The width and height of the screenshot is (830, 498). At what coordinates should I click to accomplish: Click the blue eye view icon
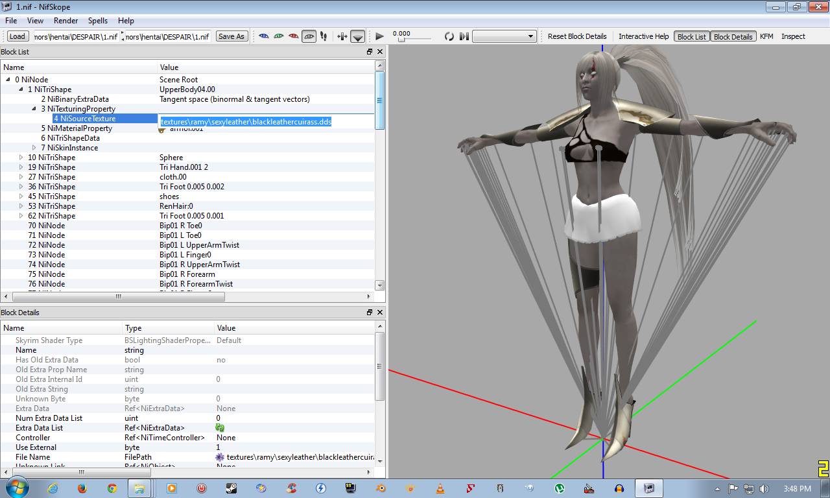pos(264,36)
